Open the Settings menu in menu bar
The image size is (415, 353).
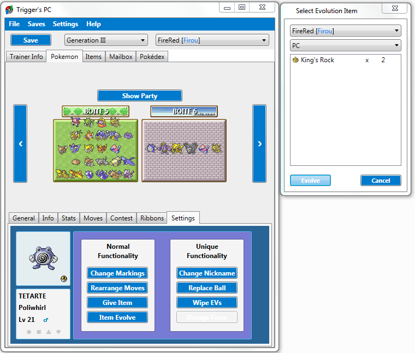coord(66,24)
